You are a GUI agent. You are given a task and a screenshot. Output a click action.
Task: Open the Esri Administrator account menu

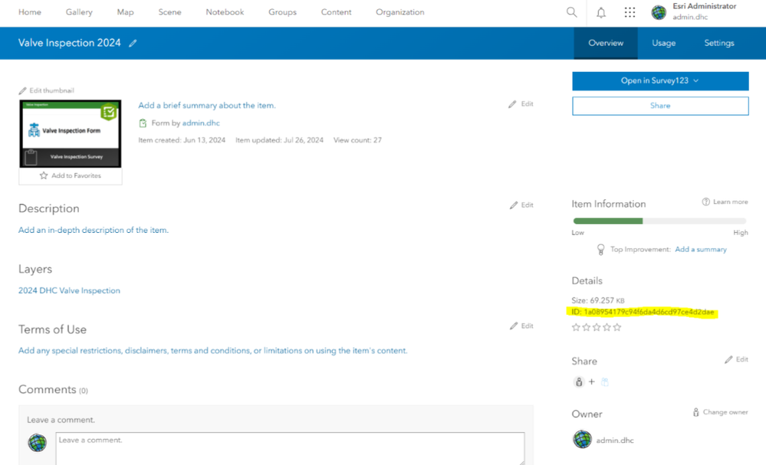694,11
